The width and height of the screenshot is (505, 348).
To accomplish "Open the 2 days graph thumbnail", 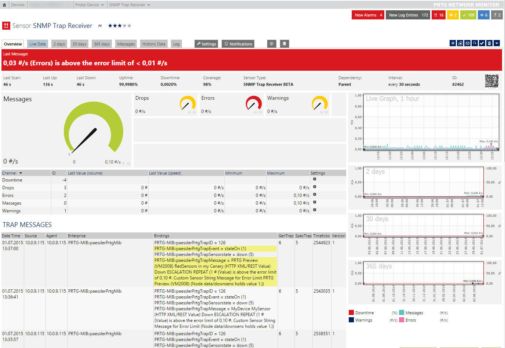I will point(425,187).
